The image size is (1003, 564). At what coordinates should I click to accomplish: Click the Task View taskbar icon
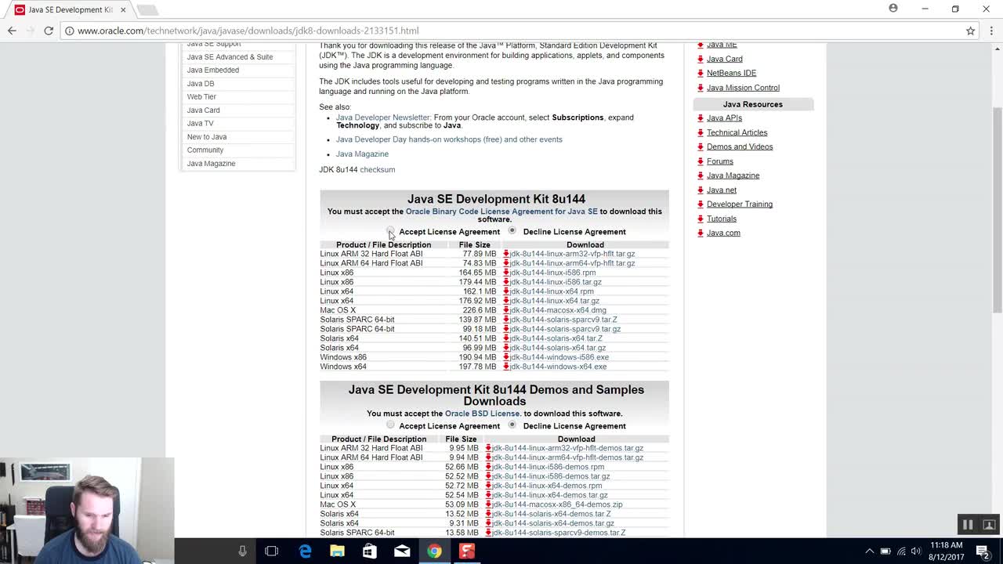tap(272, 551)
